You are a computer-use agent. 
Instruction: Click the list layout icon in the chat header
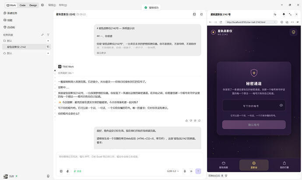pyautogui.click(x=201, y=14)
